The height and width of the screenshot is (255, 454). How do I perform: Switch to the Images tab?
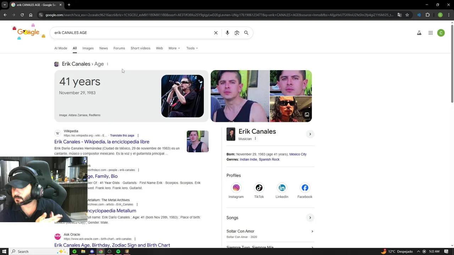click(x=88, y=48)
